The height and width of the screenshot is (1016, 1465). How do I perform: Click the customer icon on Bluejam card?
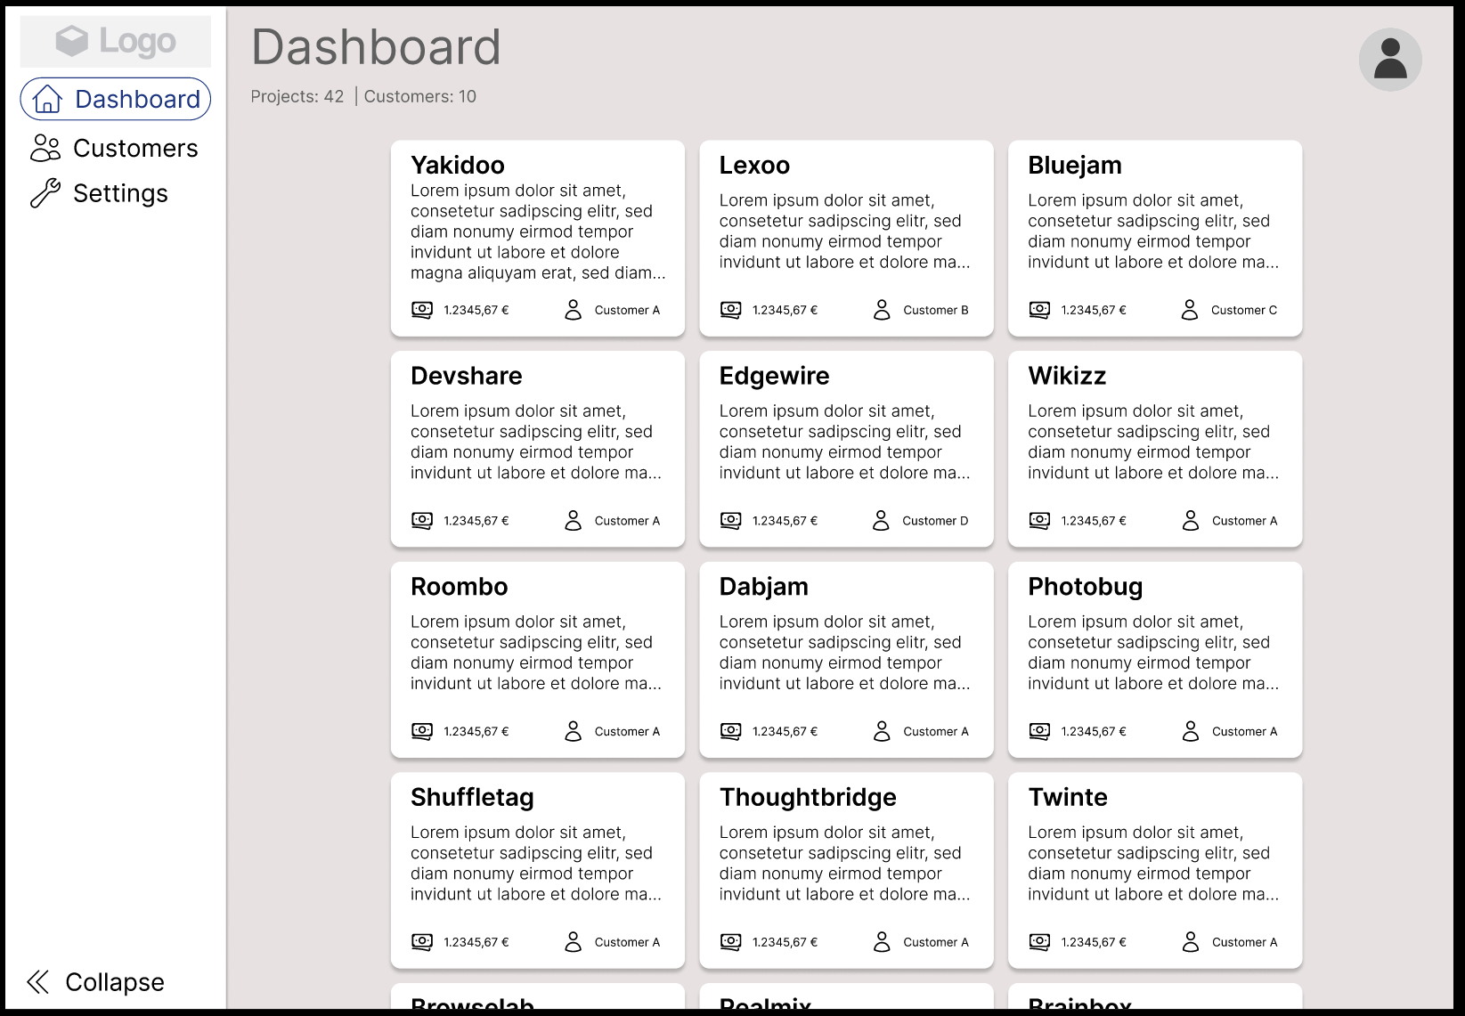(x=1190, y=310)
